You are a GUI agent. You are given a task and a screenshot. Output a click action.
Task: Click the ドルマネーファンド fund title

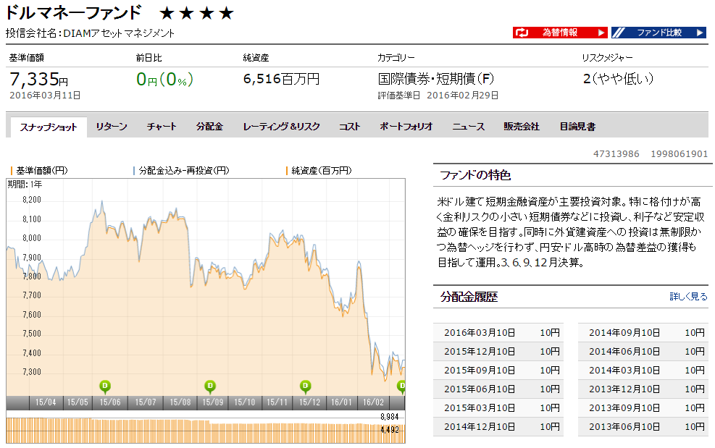(x=73, y=13)
